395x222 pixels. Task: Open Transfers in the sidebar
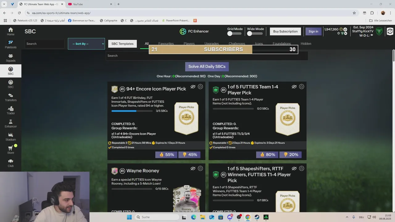pyautogui.click(x=10, y=97)
